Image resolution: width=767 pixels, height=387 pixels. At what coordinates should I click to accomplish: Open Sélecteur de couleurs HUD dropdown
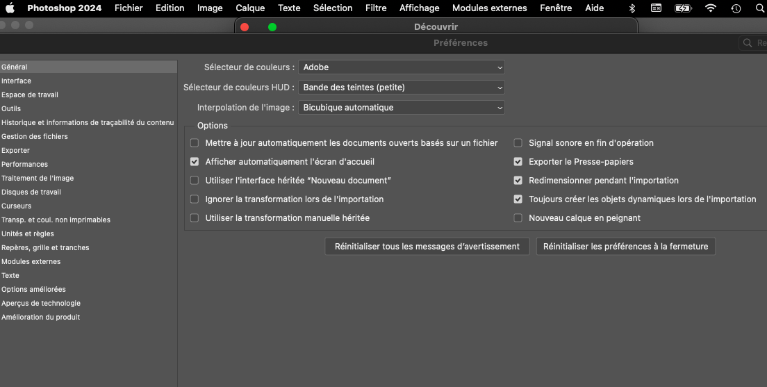(x=401, y=87)
